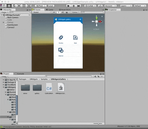Viewport: 148px width, 129px height.
Task: Open the Layers dropdown
Action: pos(126,6)
